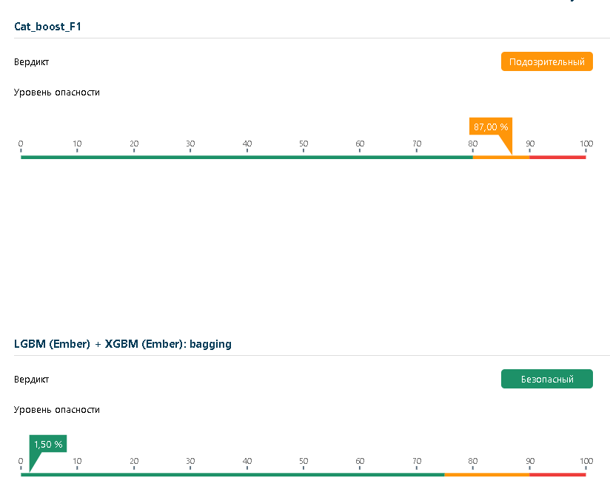Click the red segment of LGBM bagging gauge
610x495 pixels.
tap(557, 474)
